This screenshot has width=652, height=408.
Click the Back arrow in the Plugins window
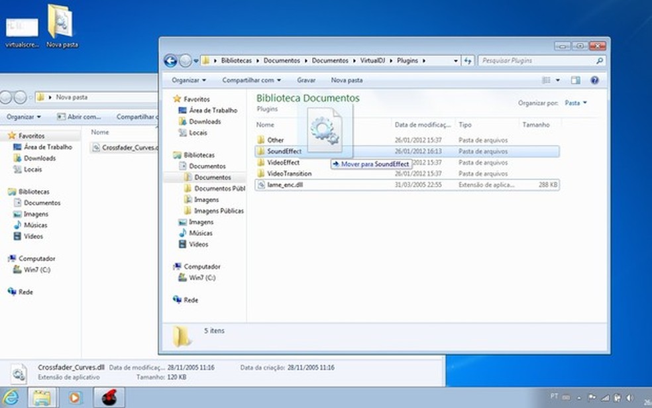[170, 61]
